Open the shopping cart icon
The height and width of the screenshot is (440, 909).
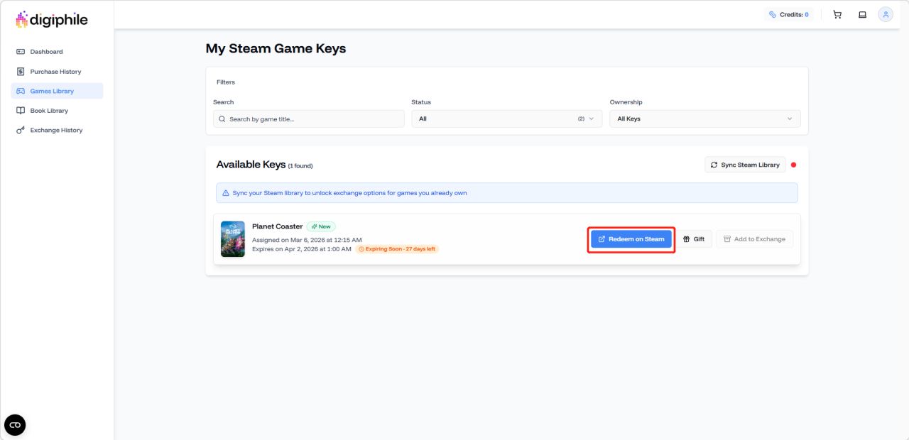tap(837, 14)
